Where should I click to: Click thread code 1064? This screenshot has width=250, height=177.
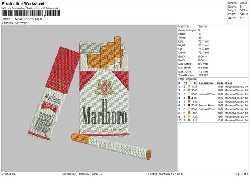point(220,117)
